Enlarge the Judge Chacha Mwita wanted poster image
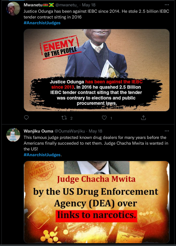The width and height of the screenshot is (176, 246). [97, 202]
